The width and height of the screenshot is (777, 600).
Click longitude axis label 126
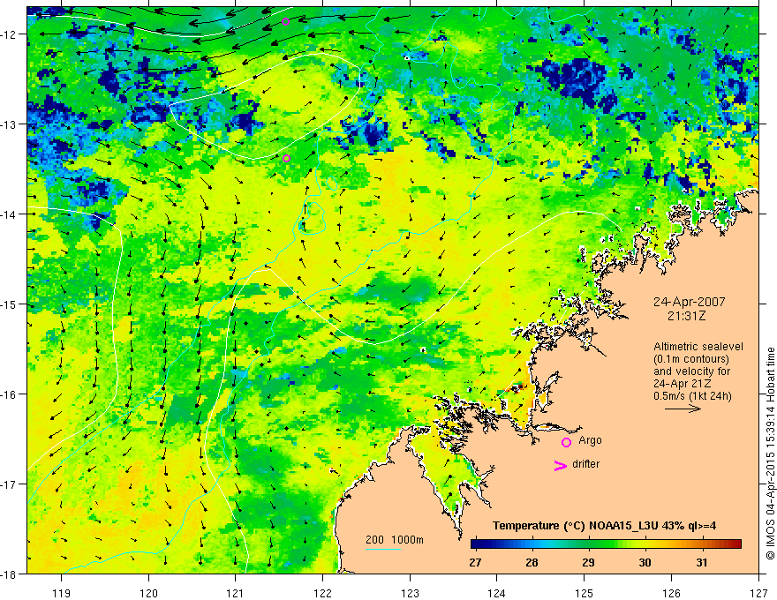point(671,593)
